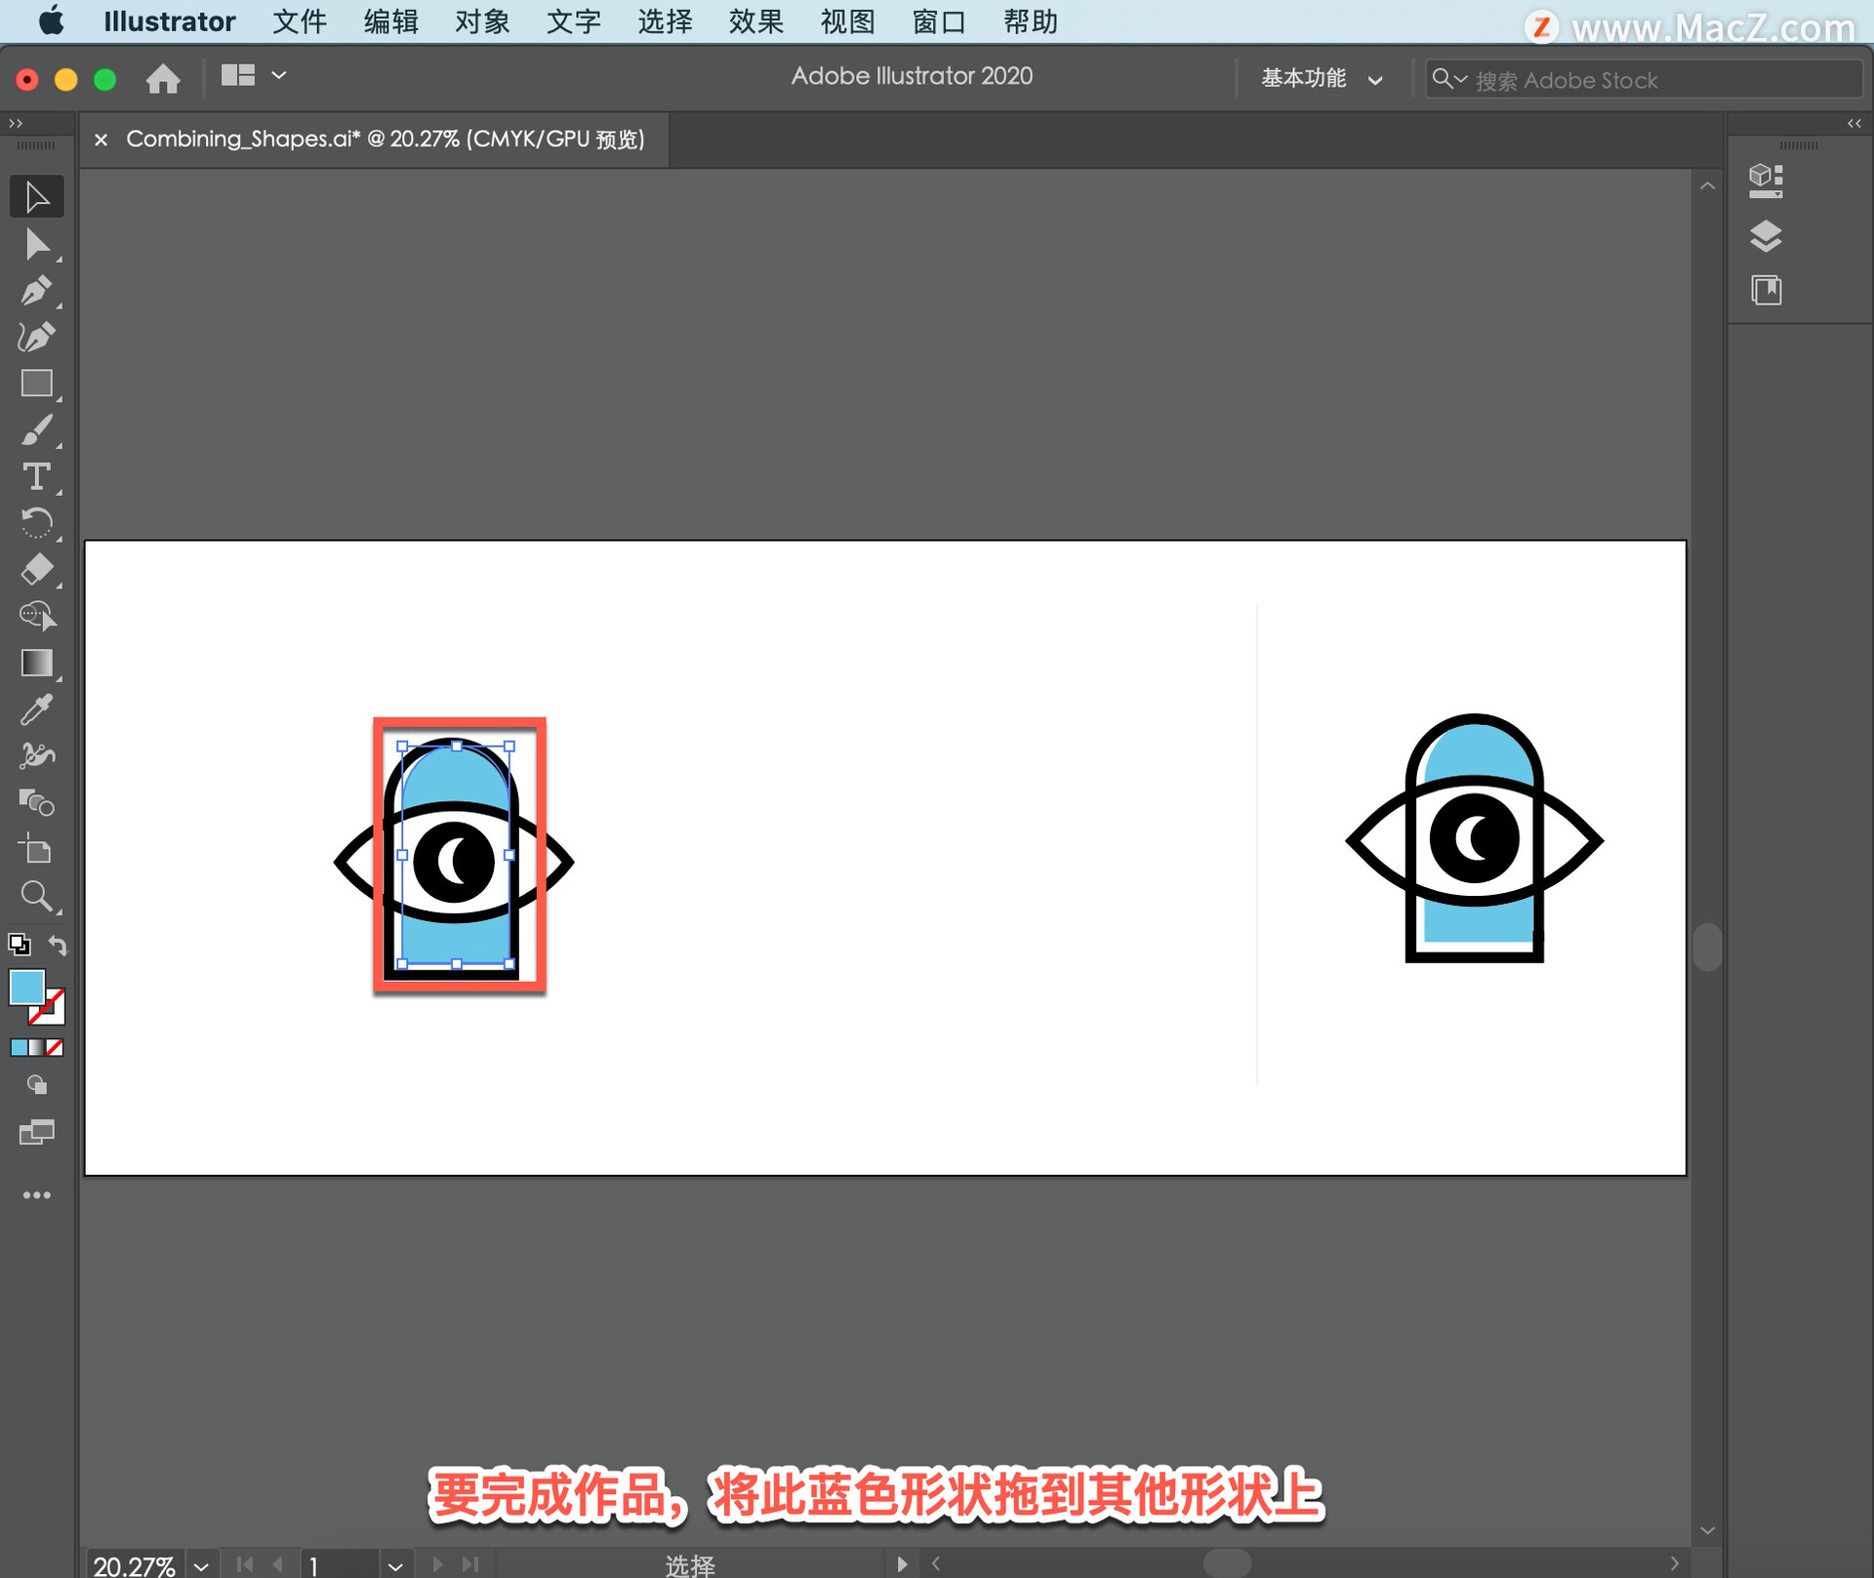Image resolution: width=1874 pixels, height=1578 pixels.
Task: Select the Direct Selection tool
Action: click(x=36, y=244)
